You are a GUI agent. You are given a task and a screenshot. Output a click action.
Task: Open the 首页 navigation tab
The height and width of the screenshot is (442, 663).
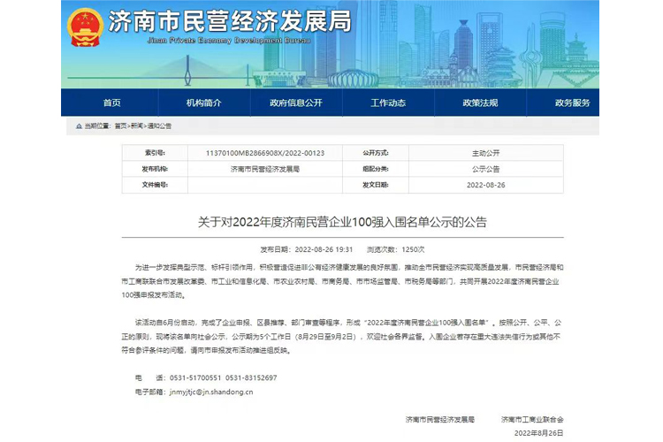tap(112, 103)
